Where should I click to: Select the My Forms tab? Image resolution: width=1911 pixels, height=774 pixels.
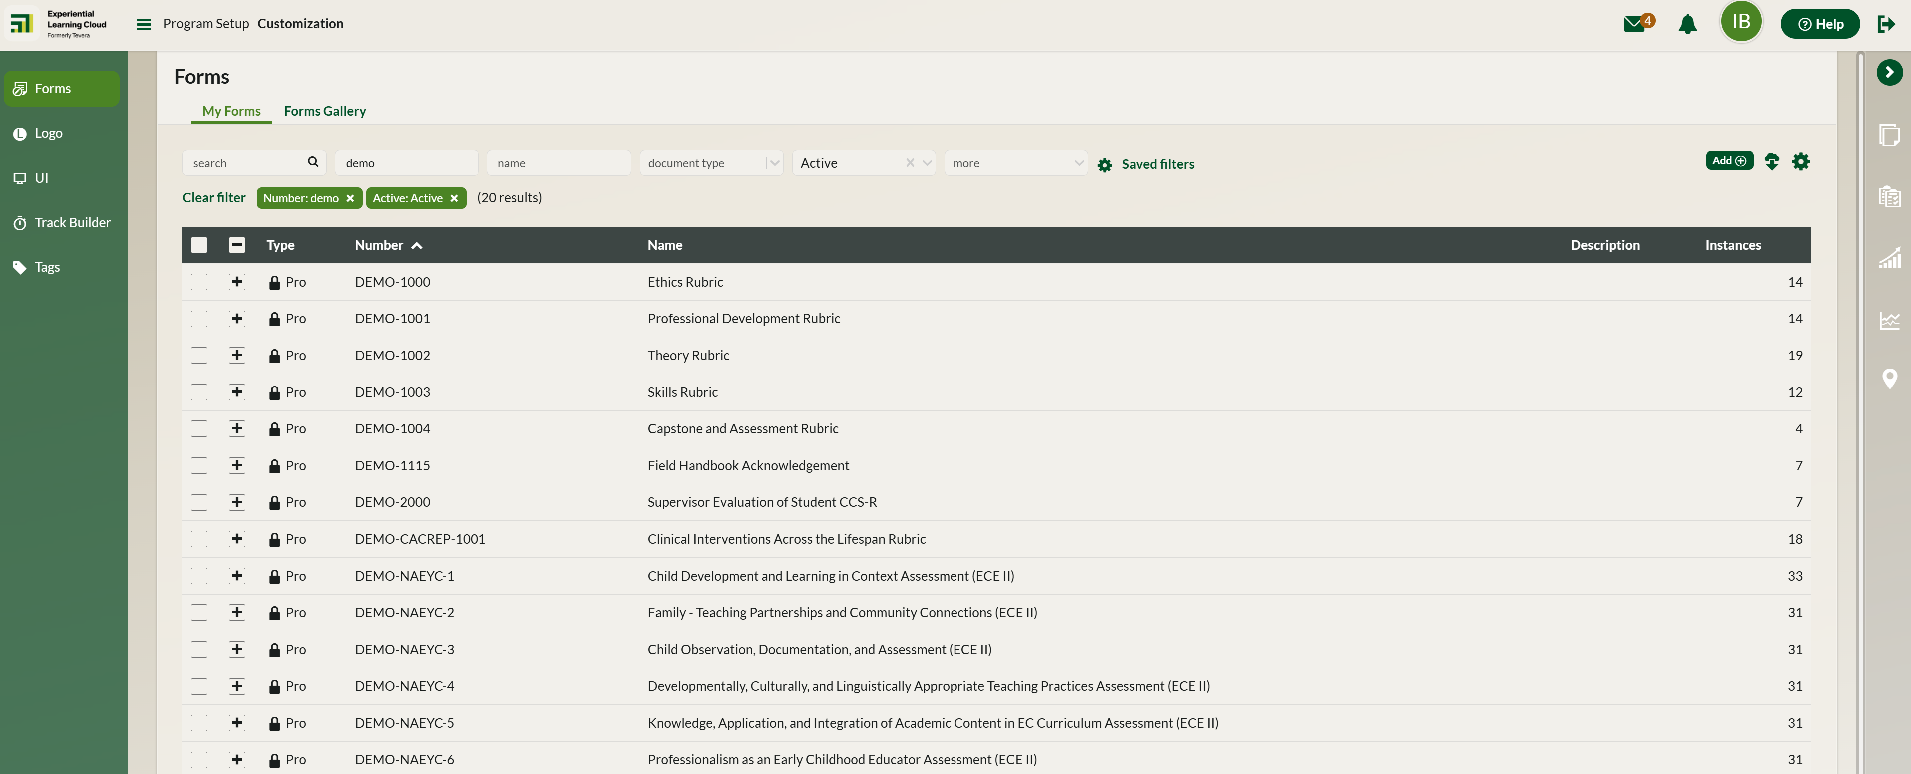tap(231, 111)
